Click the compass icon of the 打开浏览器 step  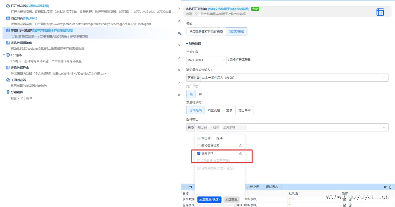8,6
